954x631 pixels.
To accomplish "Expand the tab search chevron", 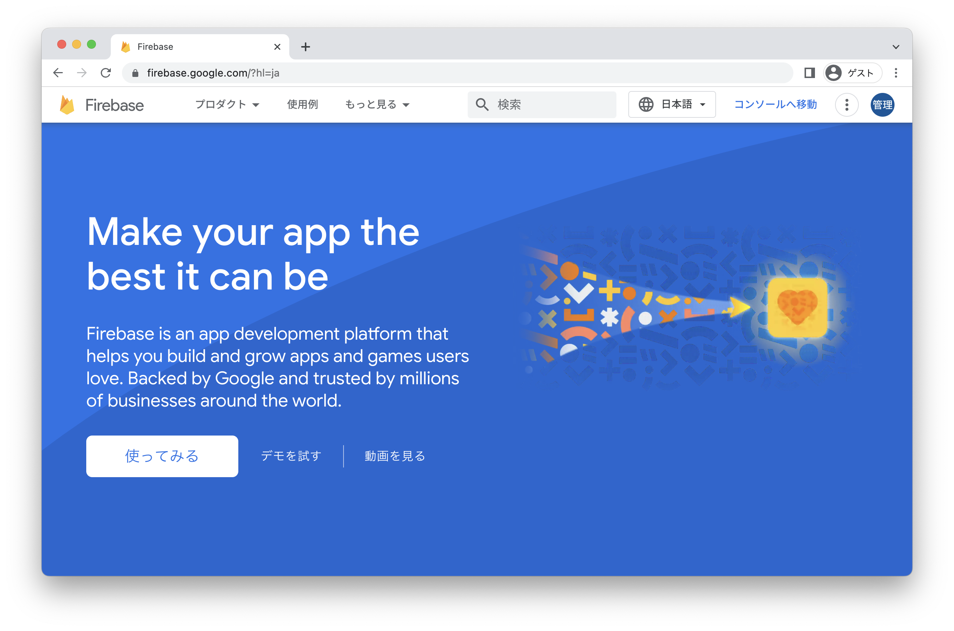I will (896, 47).
